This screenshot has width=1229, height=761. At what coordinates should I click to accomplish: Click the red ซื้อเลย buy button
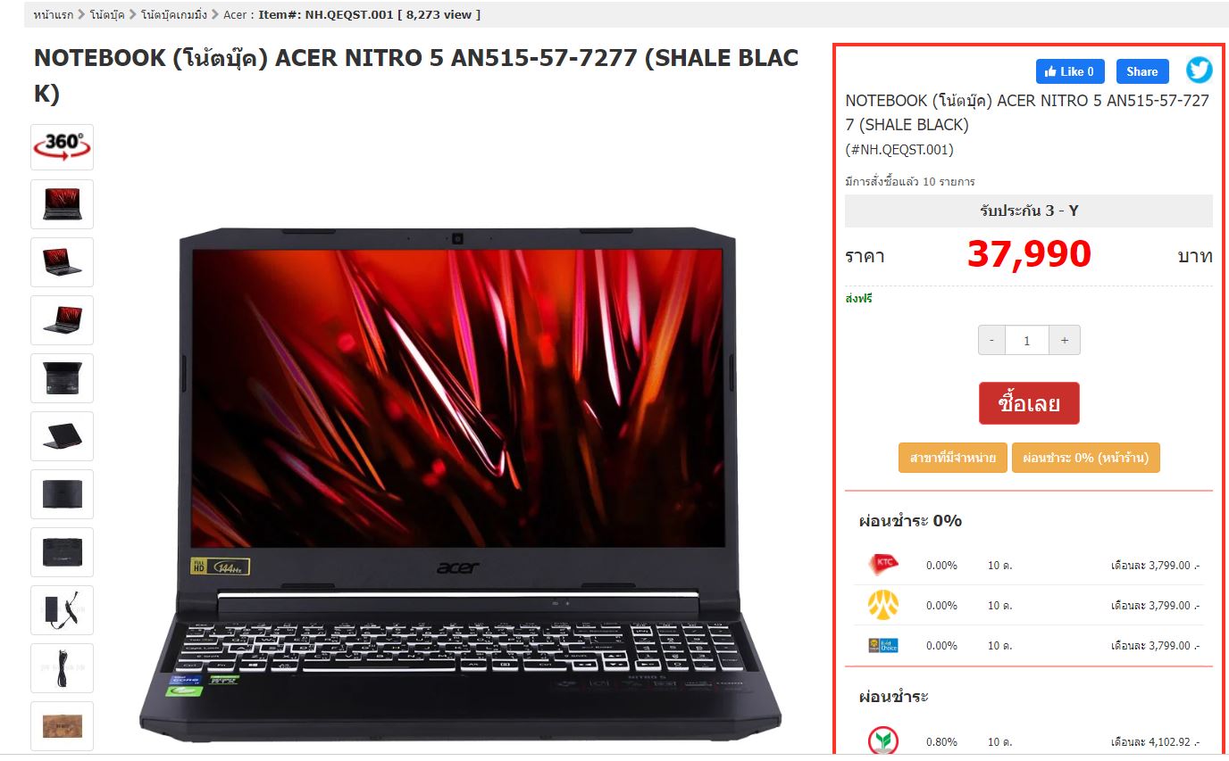coord(1029,403)
